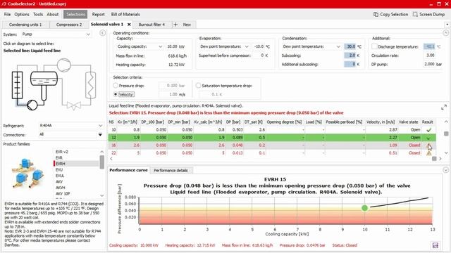Select the Velocity radio button
Image resolution: width=451 pixels, height=253 pixels.
(x=116, y=94)
